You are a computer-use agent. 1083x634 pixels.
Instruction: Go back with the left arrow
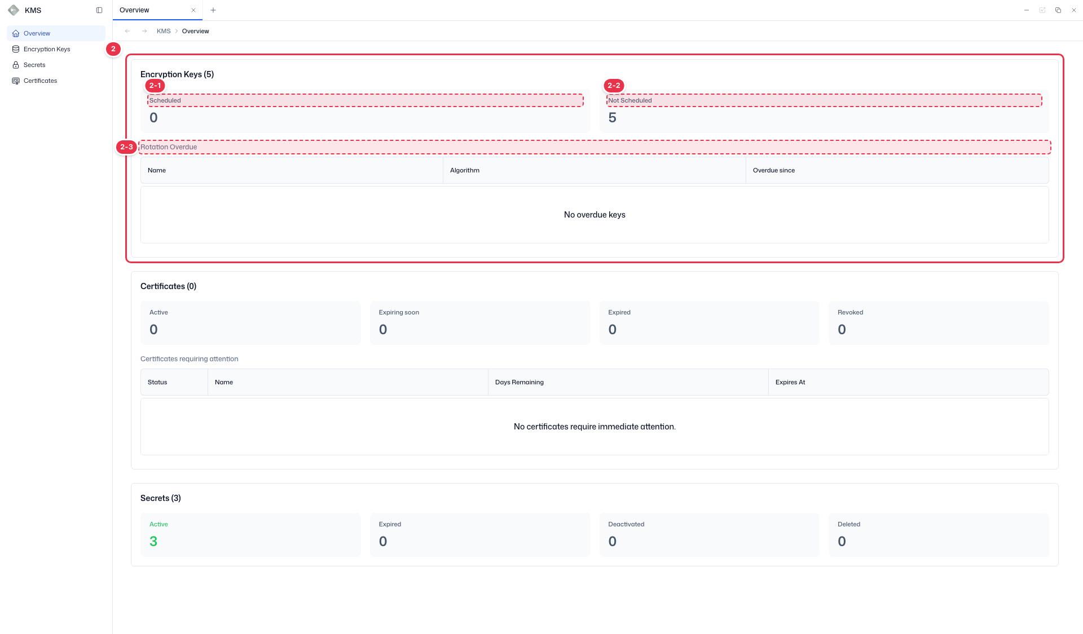point(127,31)
